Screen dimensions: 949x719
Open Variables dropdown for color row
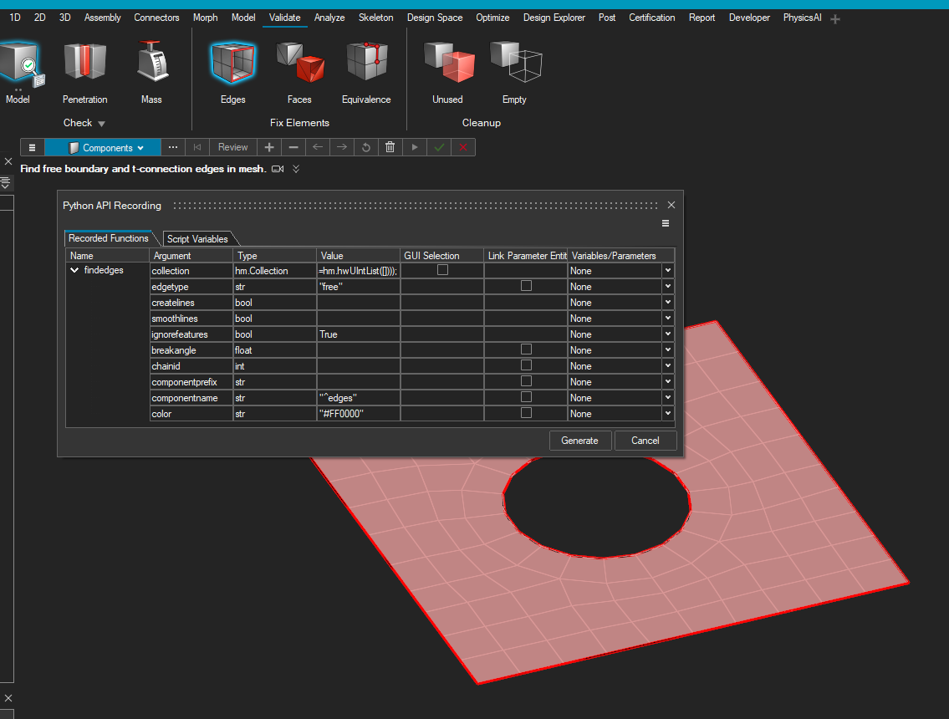[x=668, y=413]
